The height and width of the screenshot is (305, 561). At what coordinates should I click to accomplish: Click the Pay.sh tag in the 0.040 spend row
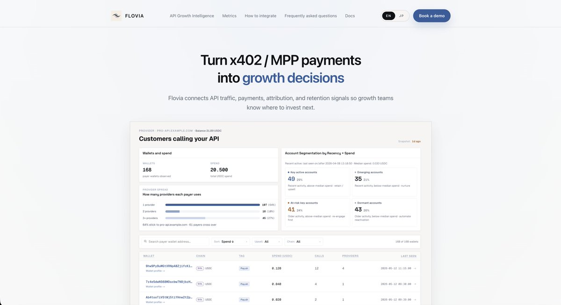pyautogui.click(x=244, y=284)
